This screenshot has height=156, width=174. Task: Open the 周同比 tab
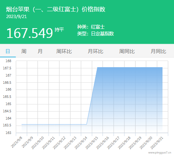pyautogui.click(x=127, y=51)
